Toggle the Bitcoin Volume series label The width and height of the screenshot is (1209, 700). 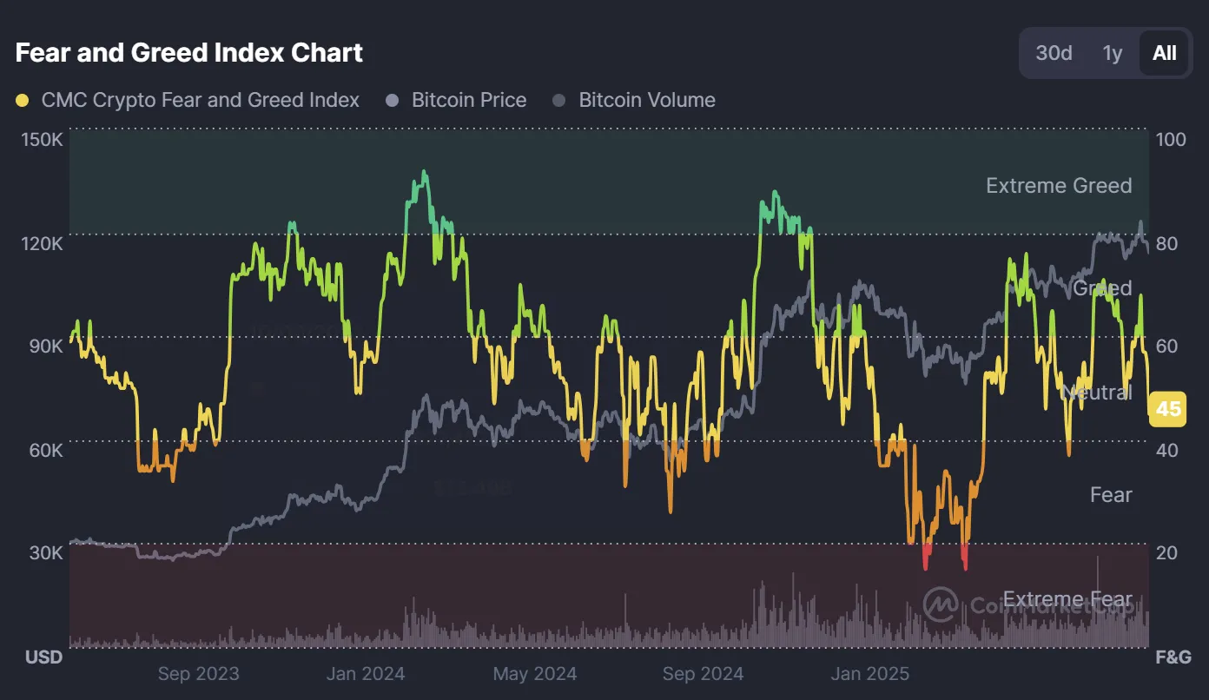647,100
